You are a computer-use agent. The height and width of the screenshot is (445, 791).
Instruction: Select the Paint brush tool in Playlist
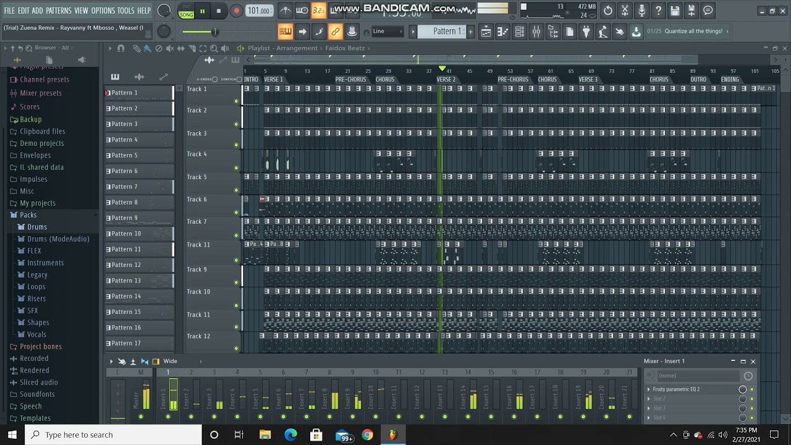148,48
